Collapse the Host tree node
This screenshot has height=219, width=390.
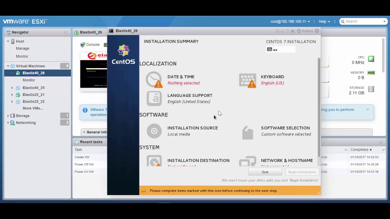click(x=8, y=41)
